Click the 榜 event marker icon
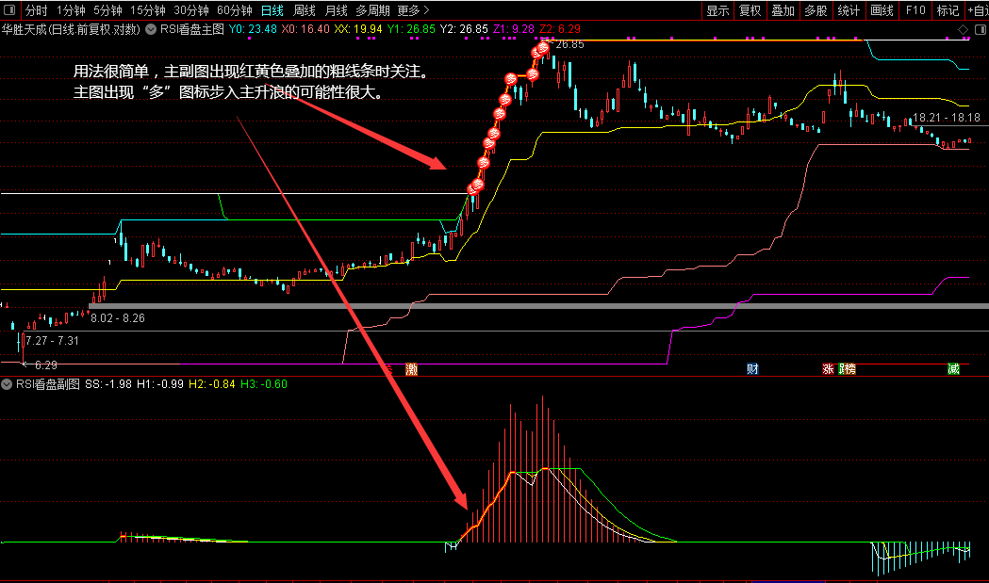The width and height of the screenshot is (989, 583). (x=849, y=369)
